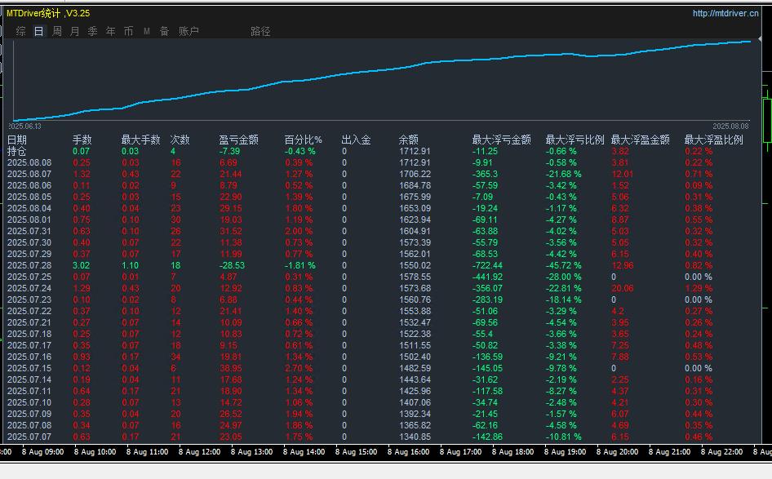Viewport: 772px width, 479px height.
Task: Click the 最大浮亏金额 column header
Action: 501,140
